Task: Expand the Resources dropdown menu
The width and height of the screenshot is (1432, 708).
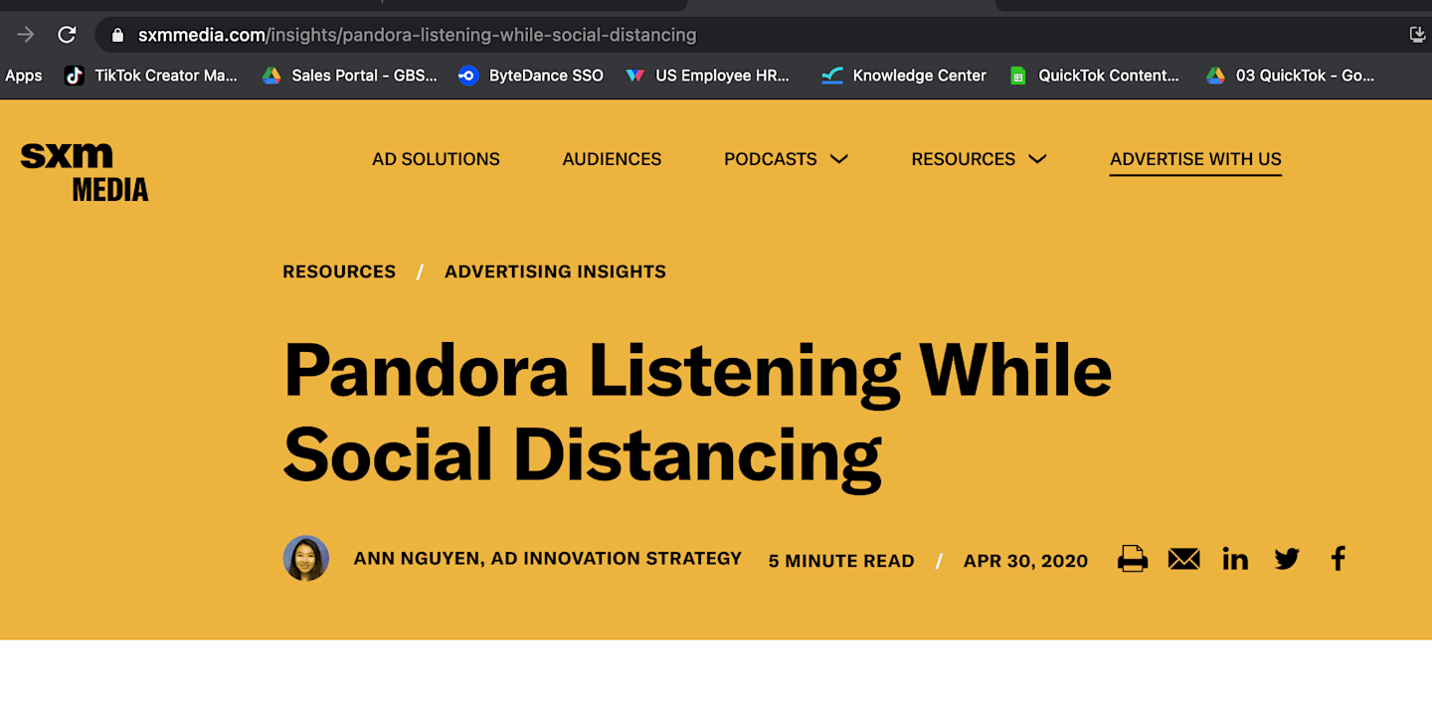Action: pos(979,159)
